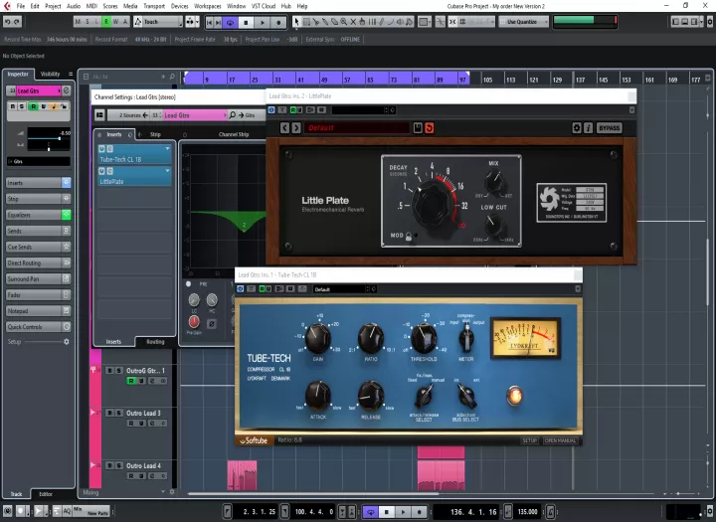Click the Softube logo button
The width and height of the screenshot is (716, 522).
coord(254,440)
